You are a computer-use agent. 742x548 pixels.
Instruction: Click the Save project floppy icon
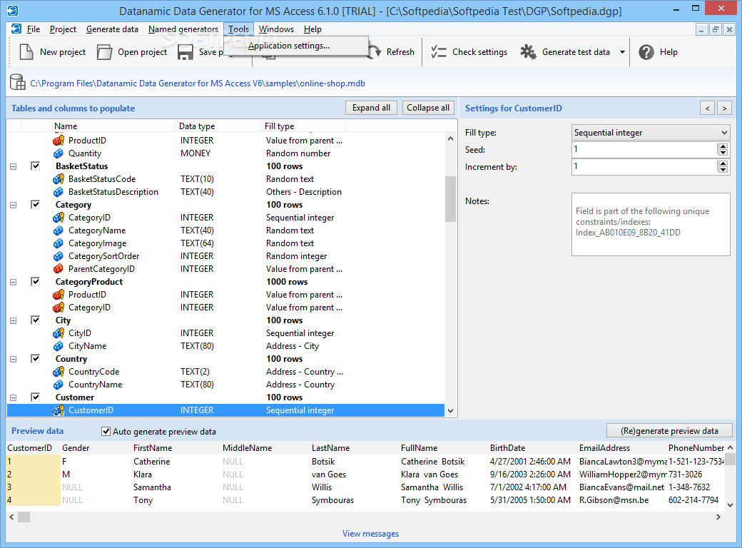(x=185, y=52)
